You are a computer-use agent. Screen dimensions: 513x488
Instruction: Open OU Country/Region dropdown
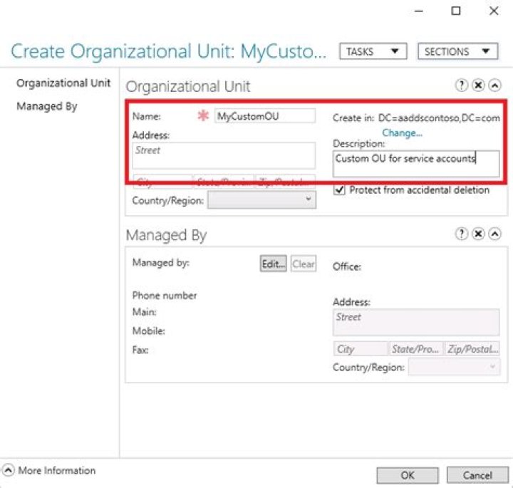pos(261,199)
